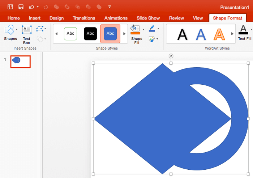Click the Undo arrow icon
The image size is (253, 178).
(x=31, y=7)
